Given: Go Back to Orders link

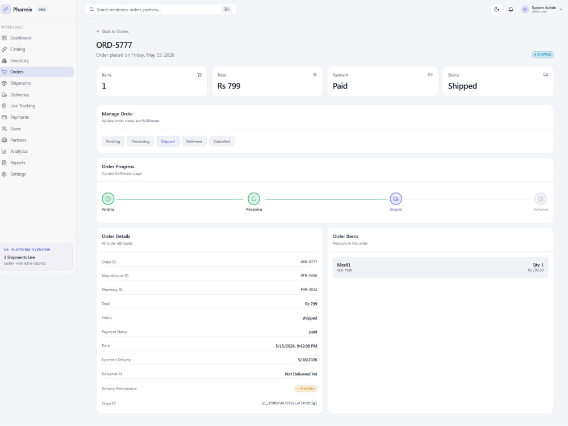Looking at the screenshot, I should pyautogui.click(x=112, y=31).
